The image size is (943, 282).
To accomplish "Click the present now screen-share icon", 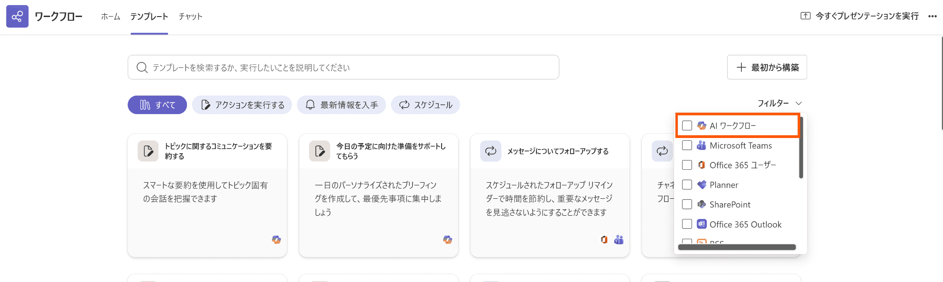I will click(805, 16).
